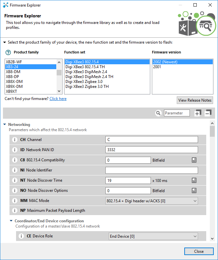Close the Firmware Explorer dialog
Screen dimensions: 218x260
pos(199,251)
